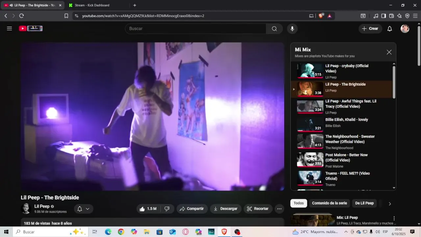Open the Brave Wallet icon
This screenshot has width=421, height=237.
[391, 15]
